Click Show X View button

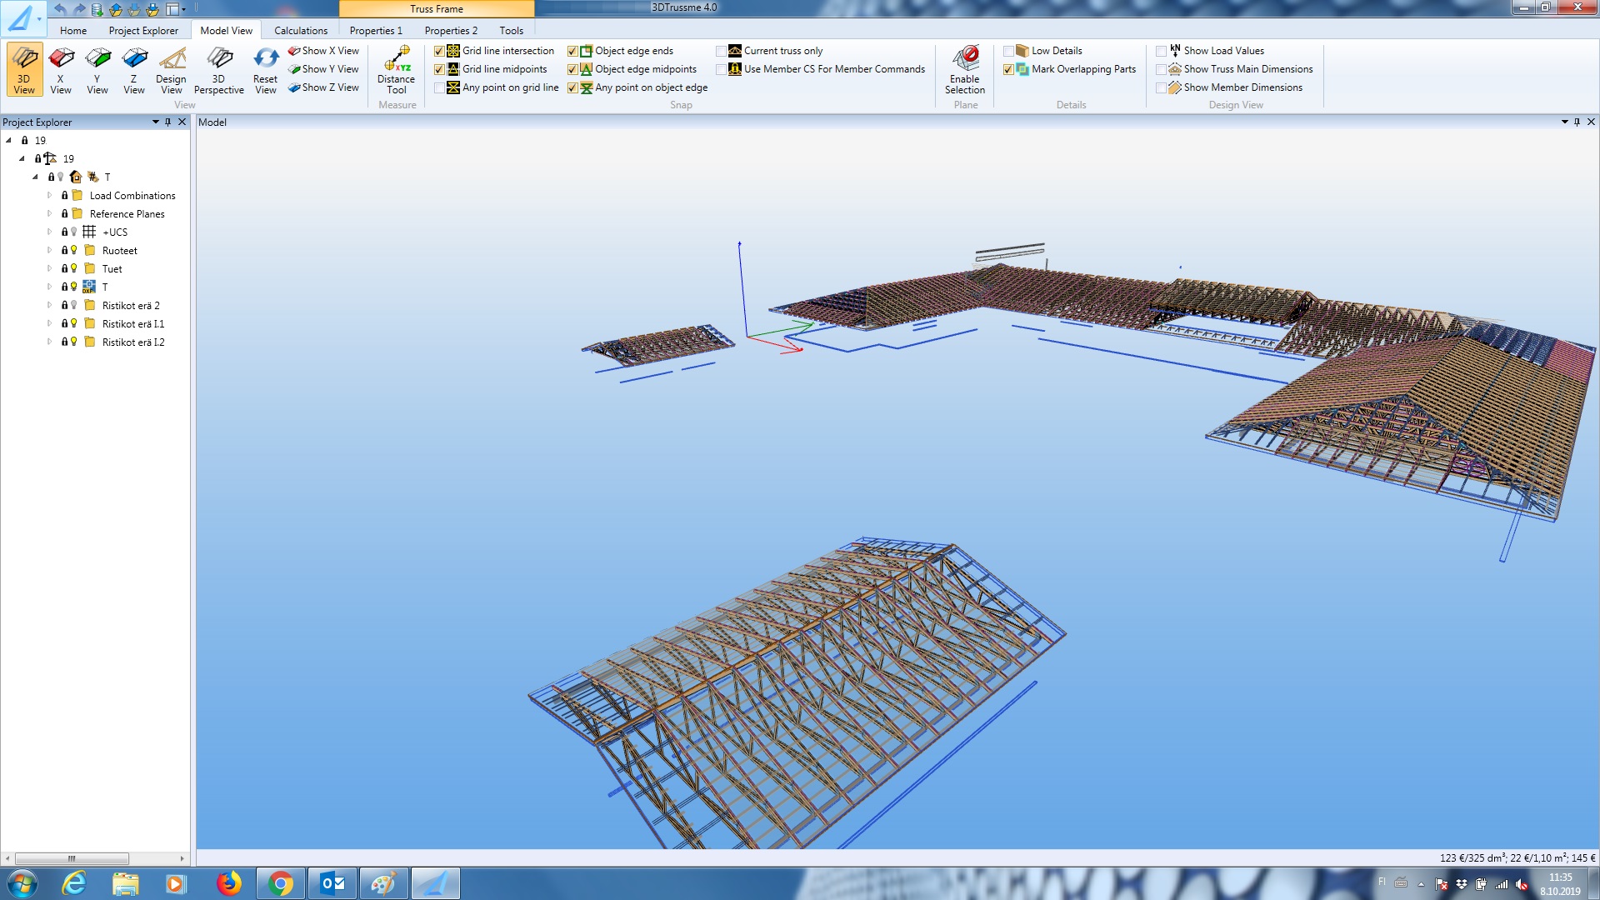coord(323,51)
